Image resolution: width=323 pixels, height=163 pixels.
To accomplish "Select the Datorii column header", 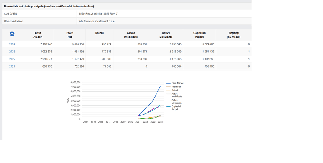I will pyautogui.click(x=99, y=33).
